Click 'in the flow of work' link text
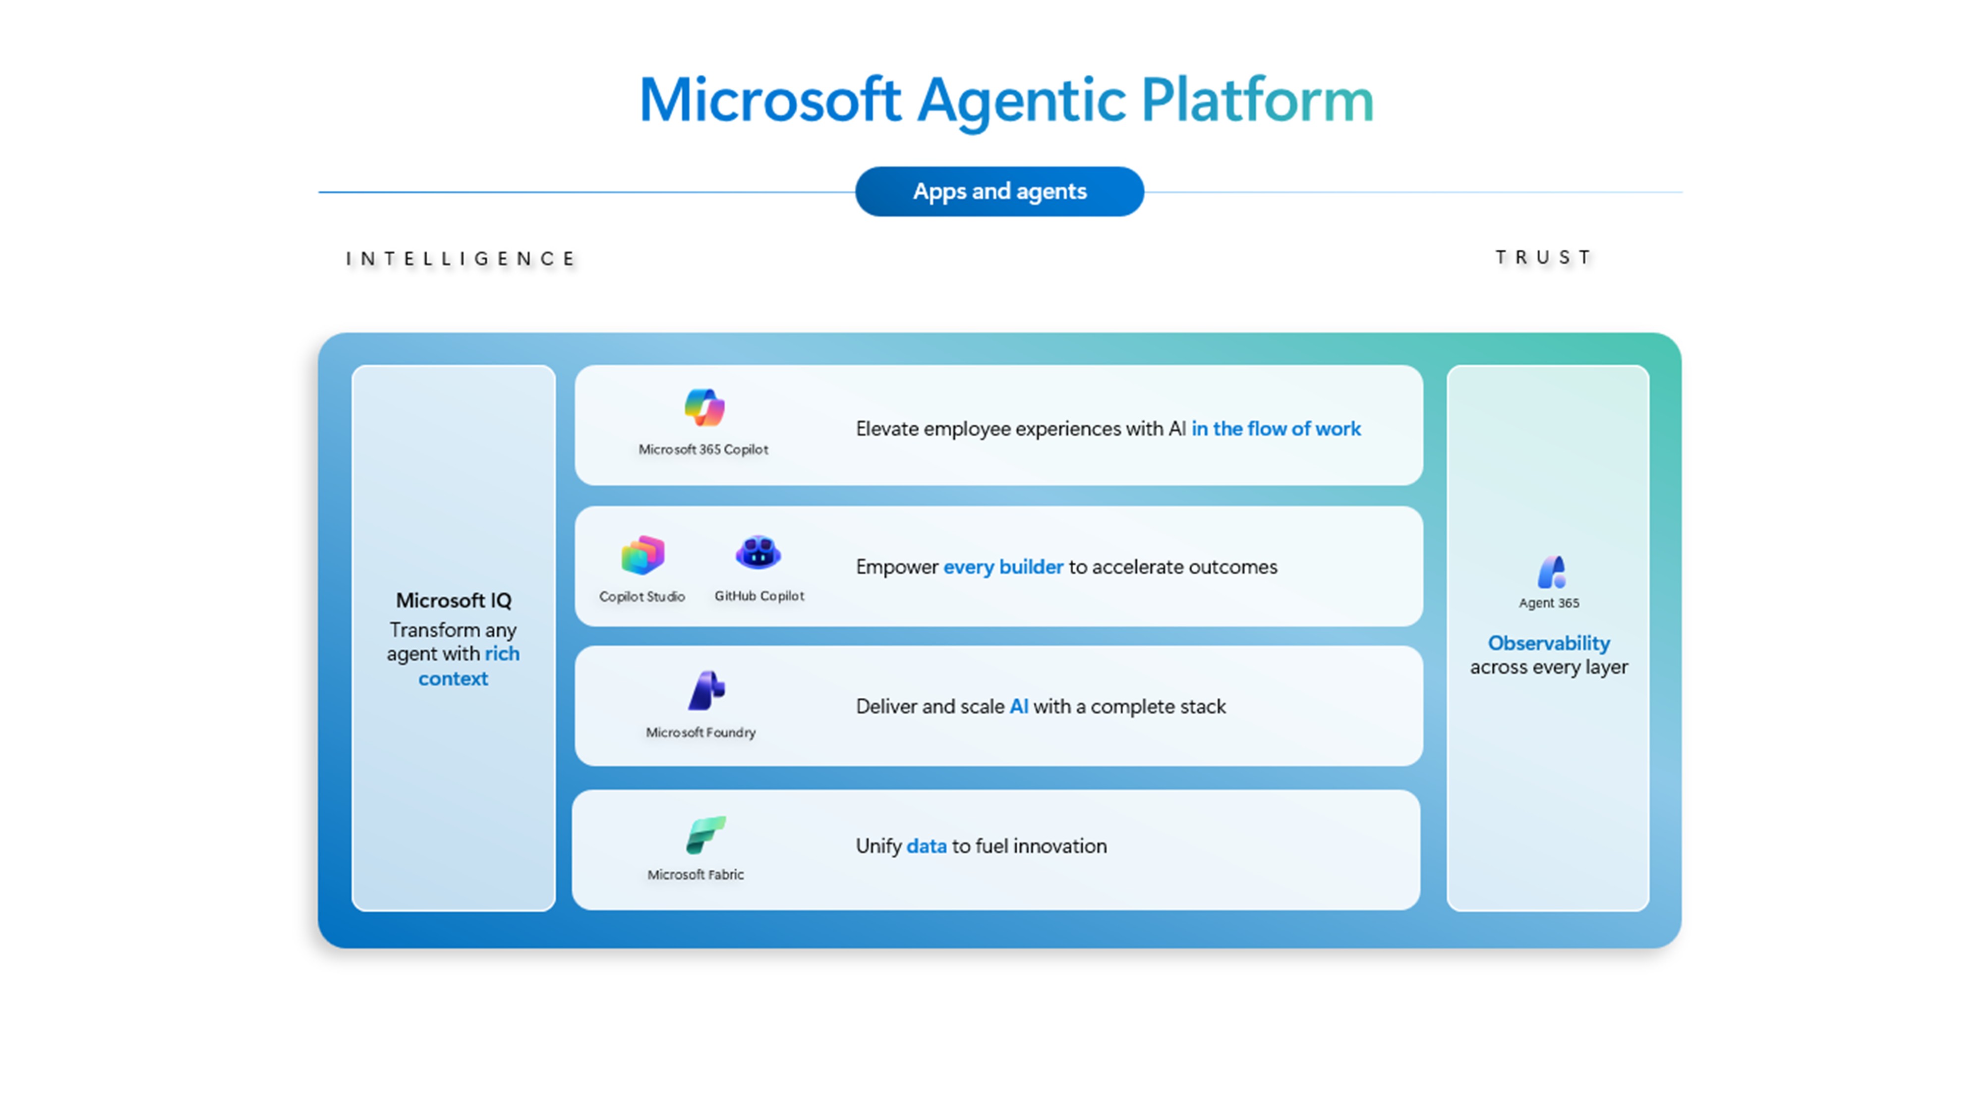 1276,429
